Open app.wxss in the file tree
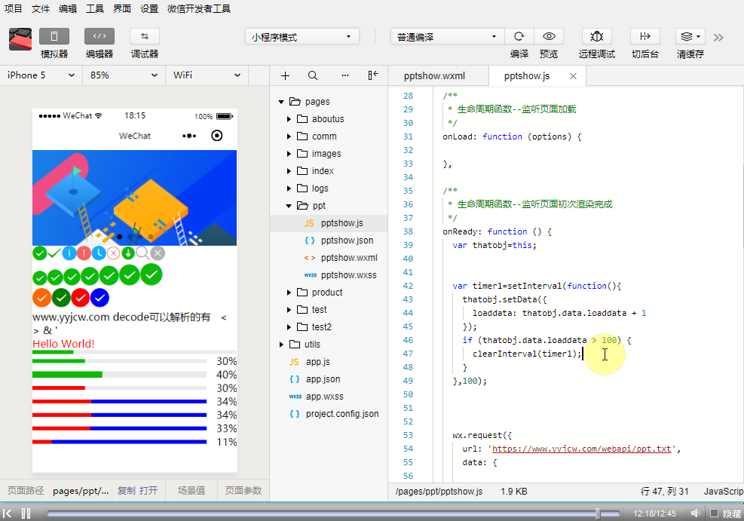The width and height of the screenshot is (744, 521). (x=329, y=397)
